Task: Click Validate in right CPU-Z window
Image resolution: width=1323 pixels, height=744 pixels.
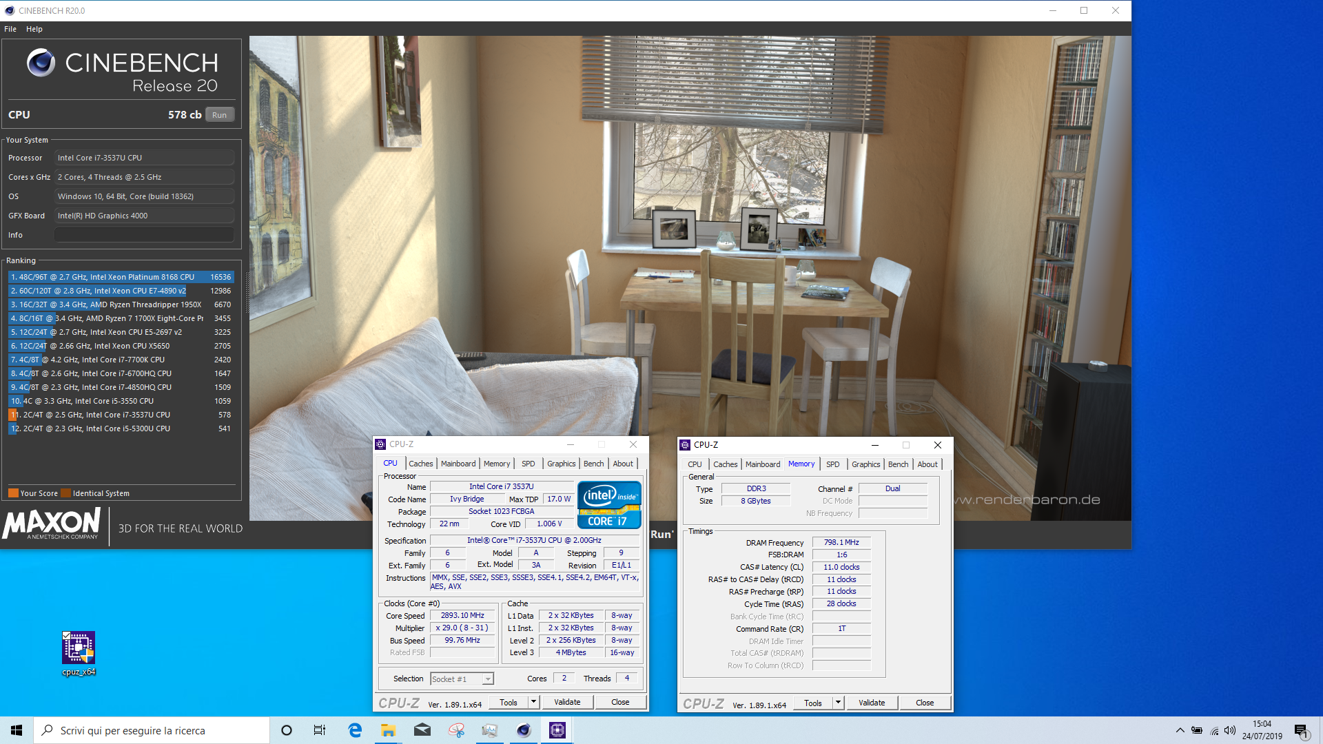Action: [872, 703]
